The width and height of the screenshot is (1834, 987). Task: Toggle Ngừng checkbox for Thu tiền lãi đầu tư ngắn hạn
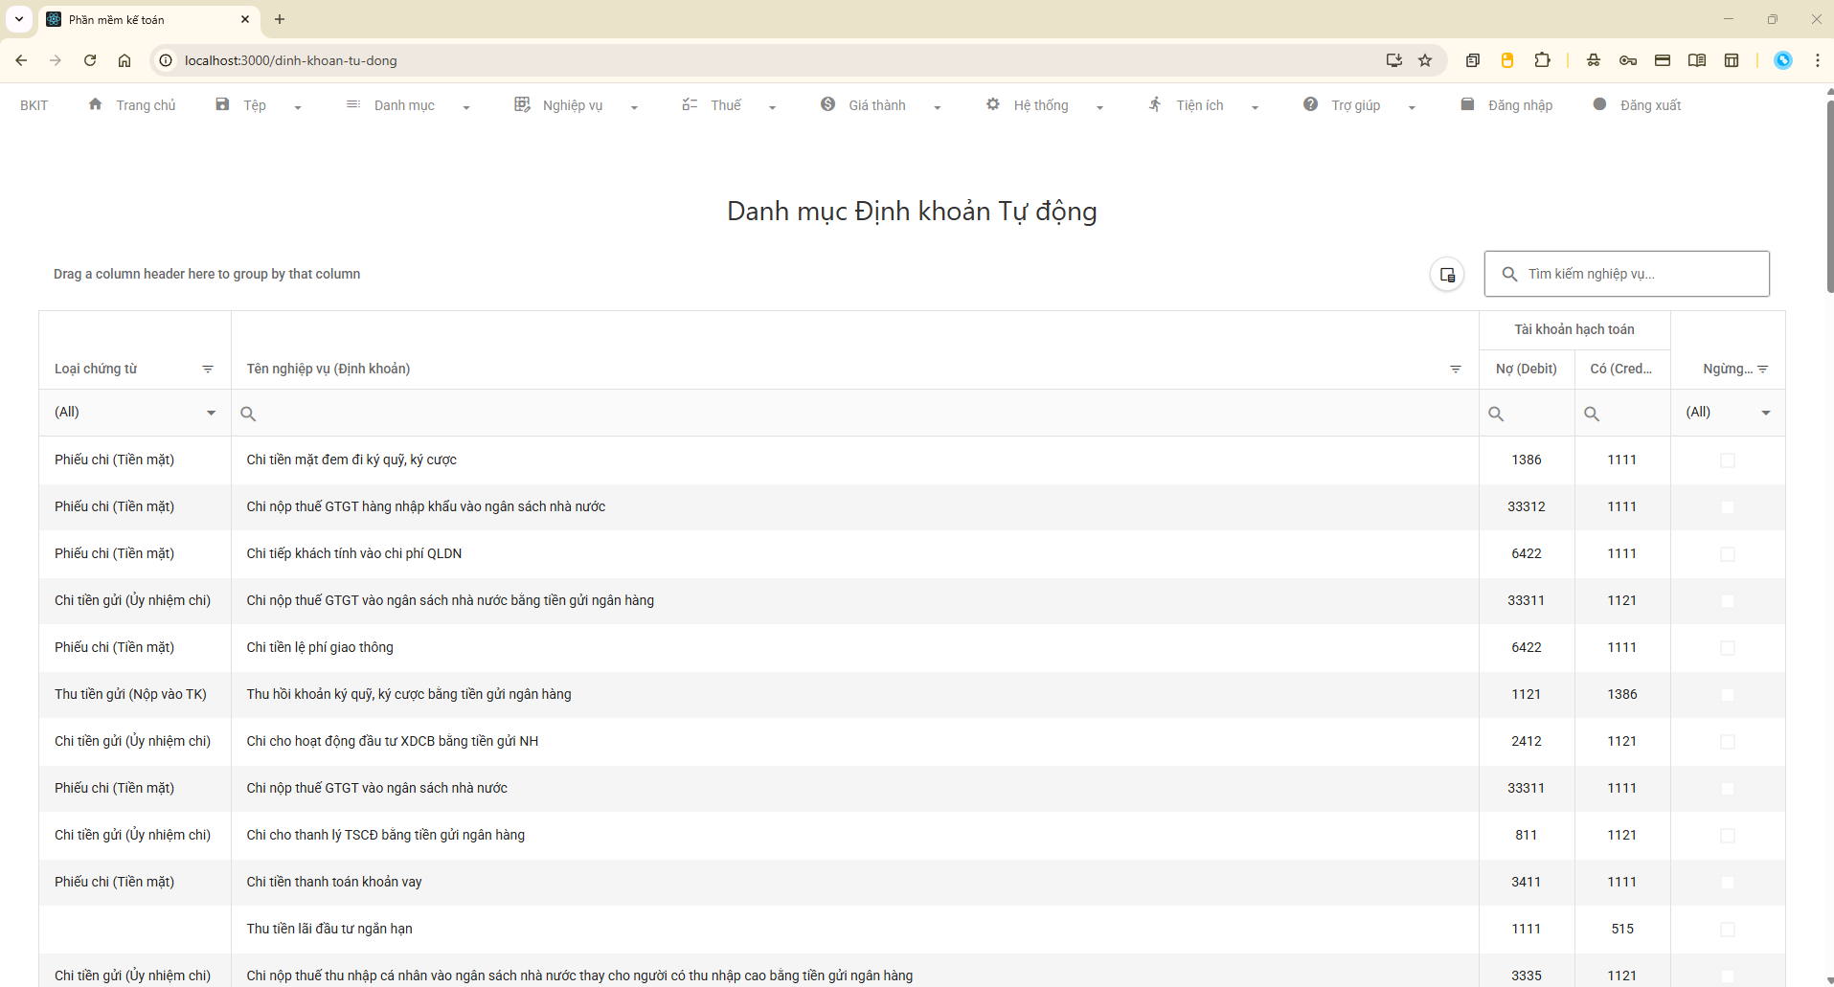(x=1728, y=930)
